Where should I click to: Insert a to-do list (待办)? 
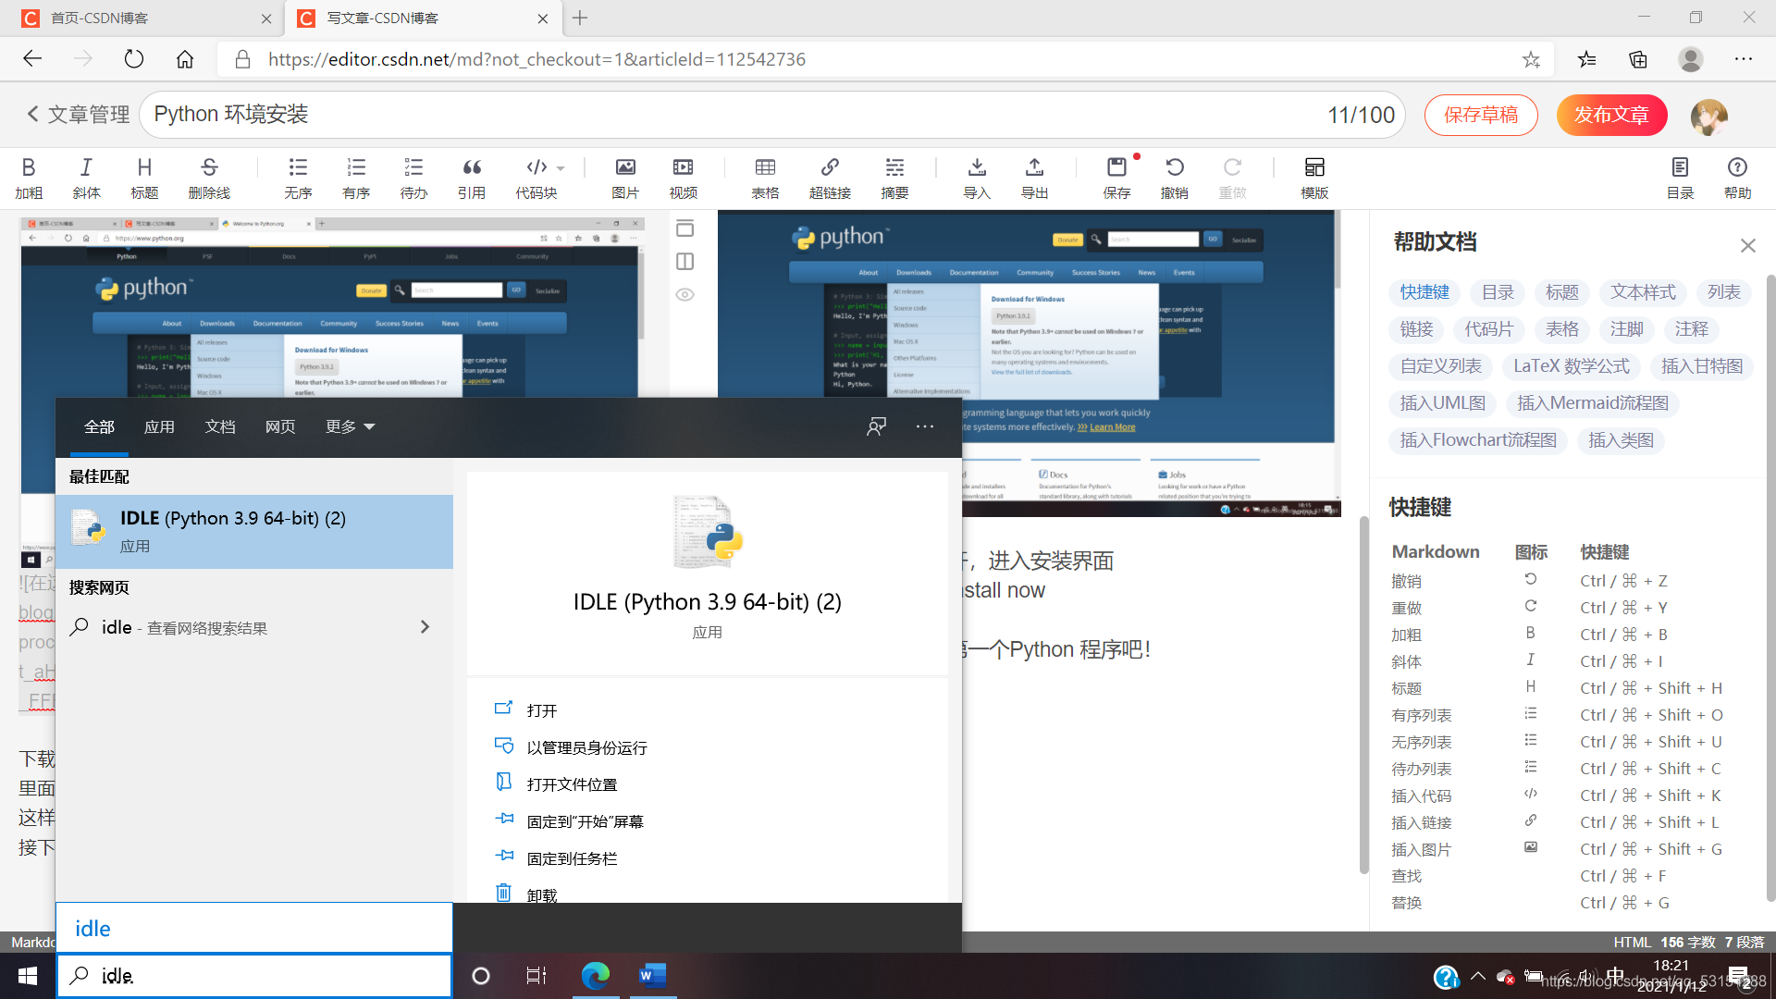click(x=413, y=178)
